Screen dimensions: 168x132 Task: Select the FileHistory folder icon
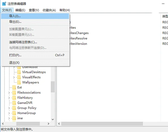14,98
